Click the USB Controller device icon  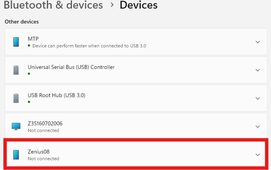[16, 70]
